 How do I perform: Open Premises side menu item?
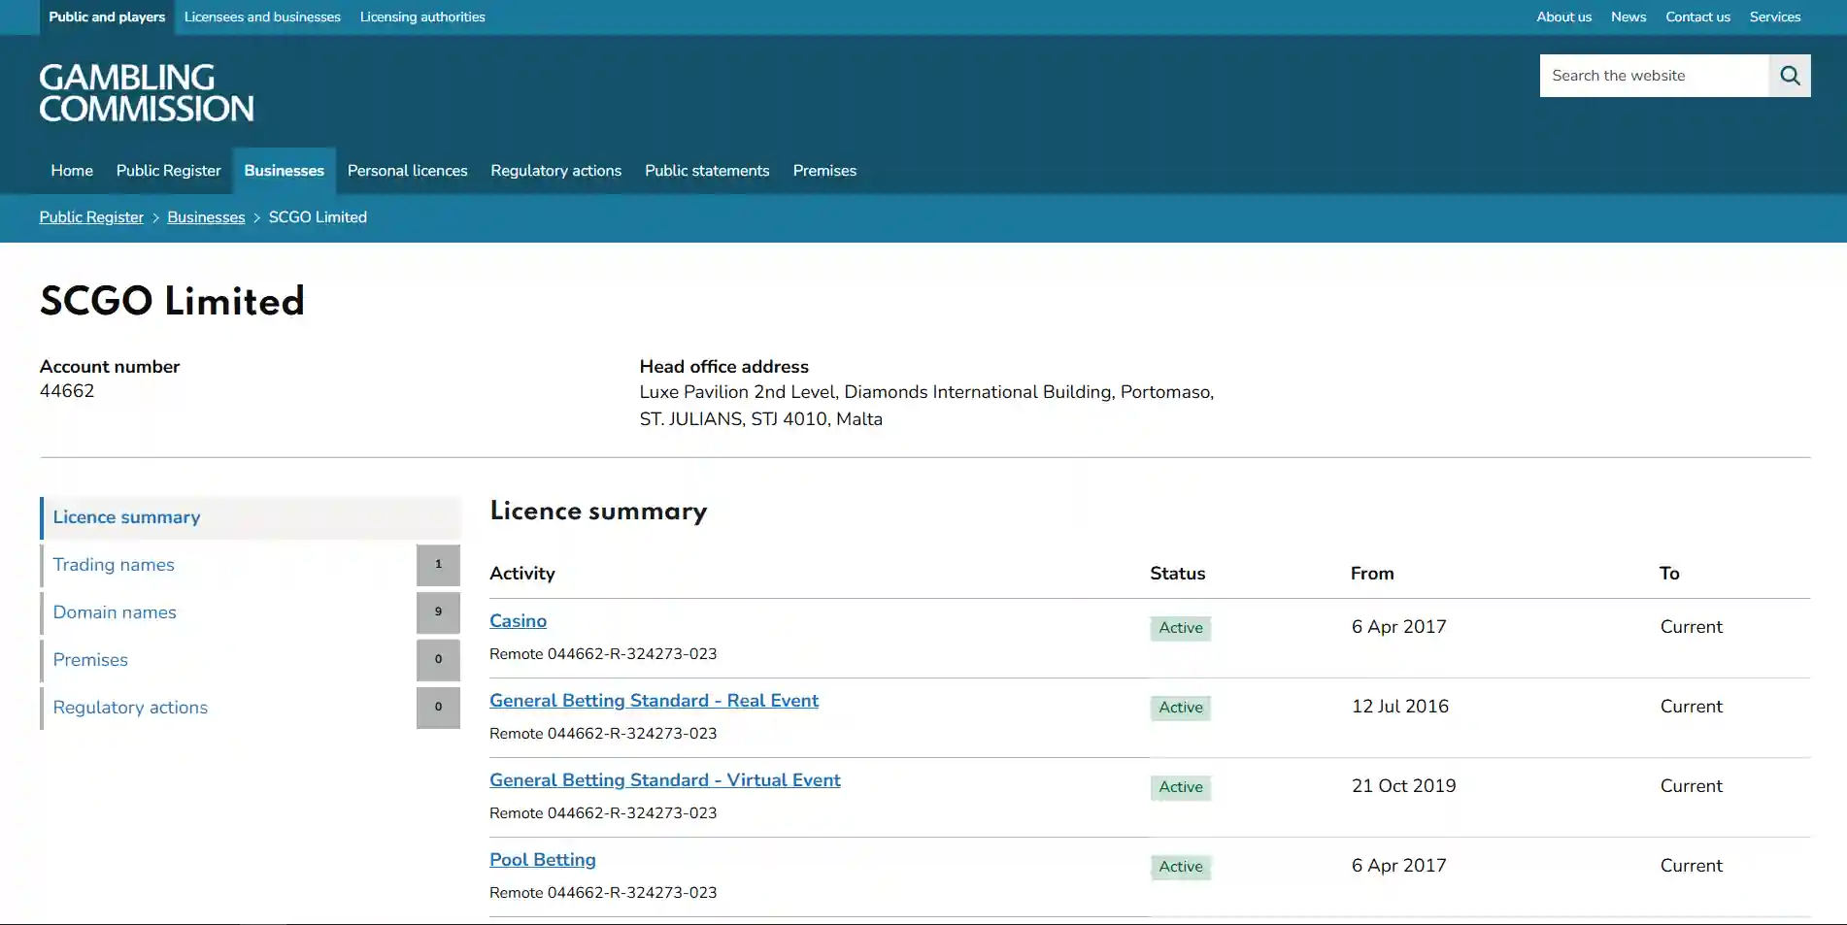click(251, 660)
